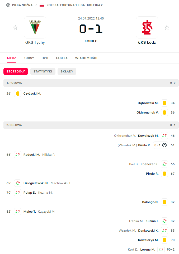Click Czyżycki's yellow card icon at 26'
Viewport: 179px width, 254px height.
pyautogui.click(x=18, y=94)
